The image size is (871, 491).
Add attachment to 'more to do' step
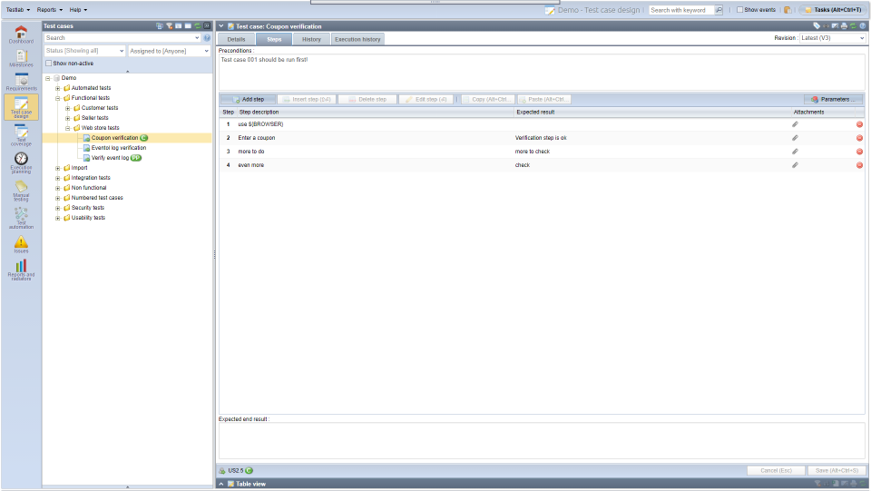(795, 152)
